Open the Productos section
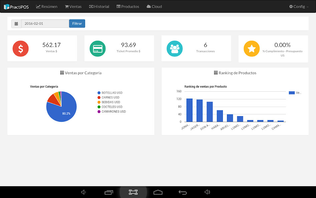The width and height of the screenshot is (316, 198). click(128, 6)
